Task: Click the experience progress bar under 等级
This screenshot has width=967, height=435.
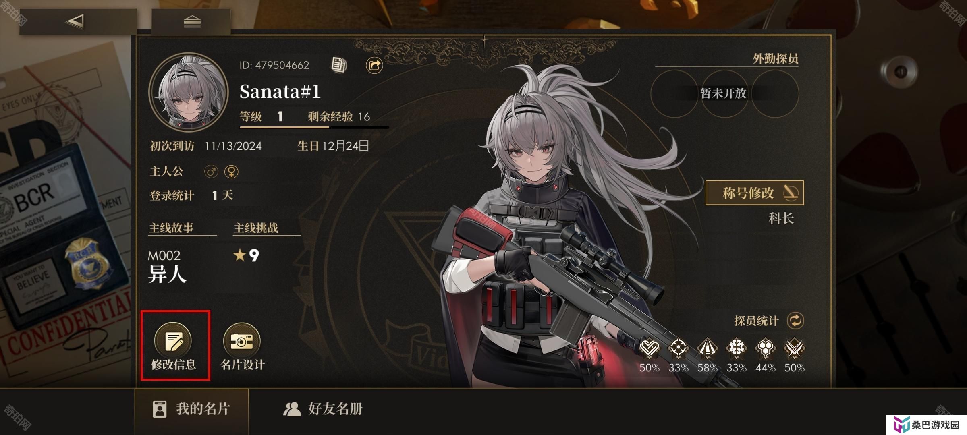Action: click(314, 127)
